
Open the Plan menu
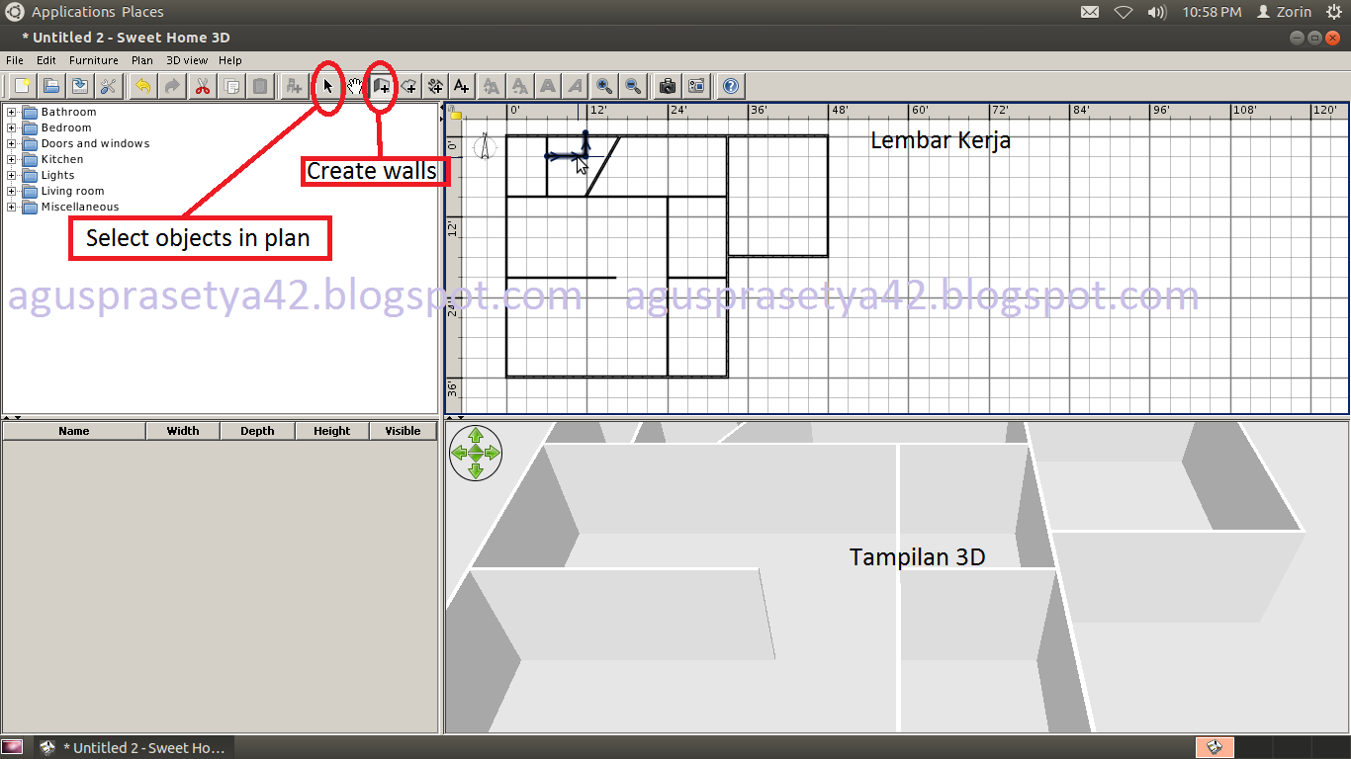click(x=142, y=60)
